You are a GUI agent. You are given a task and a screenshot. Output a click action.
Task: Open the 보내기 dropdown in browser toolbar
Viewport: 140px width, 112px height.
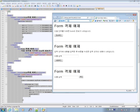(x=131, y=21)
